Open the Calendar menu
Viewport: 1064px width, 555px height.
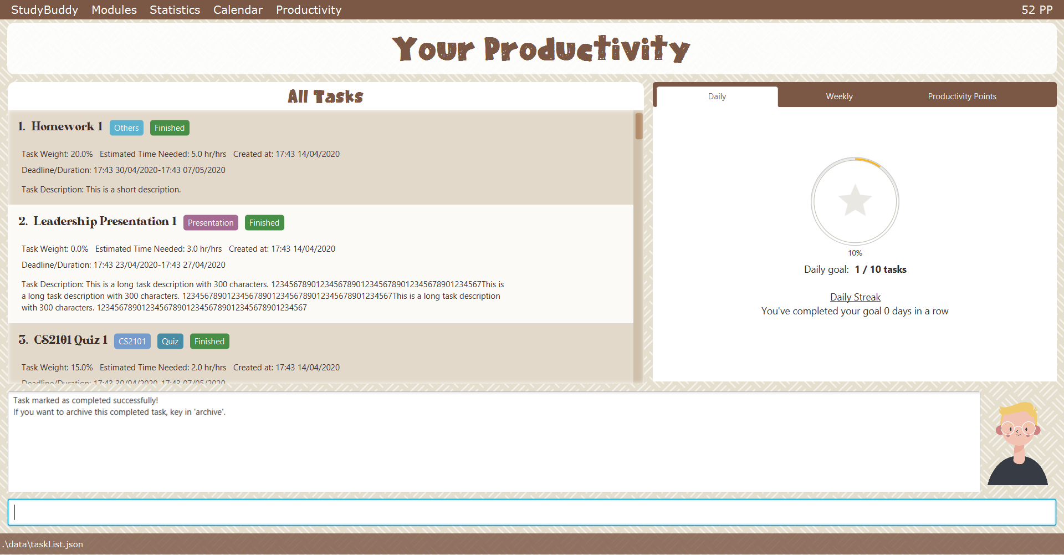point(238,10)
